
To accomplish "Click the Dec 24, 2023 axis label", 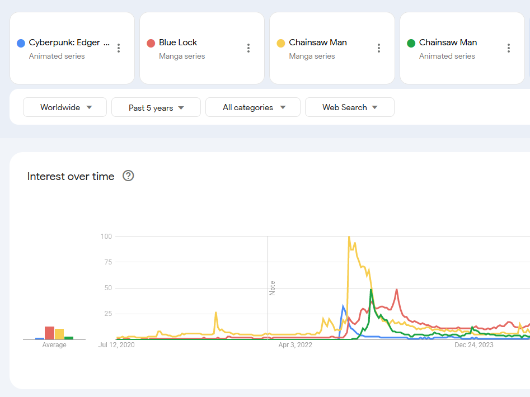I will (x=474, y=344).
